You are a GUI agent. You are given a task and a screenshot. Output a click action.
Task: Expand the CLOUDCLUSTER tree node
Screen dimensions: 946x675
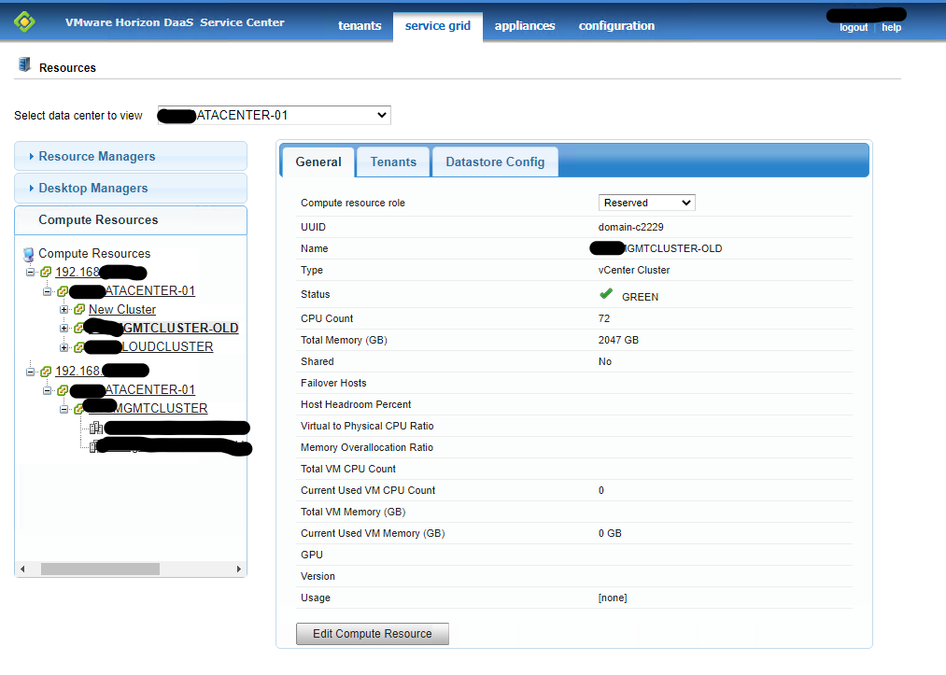64,347
